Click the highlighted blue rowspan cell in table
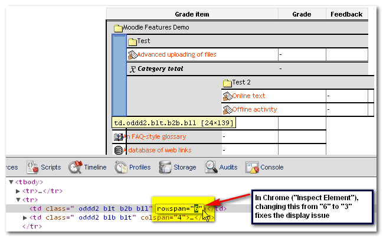The width and height of the screenshot is (383, 238). point(119,75)
